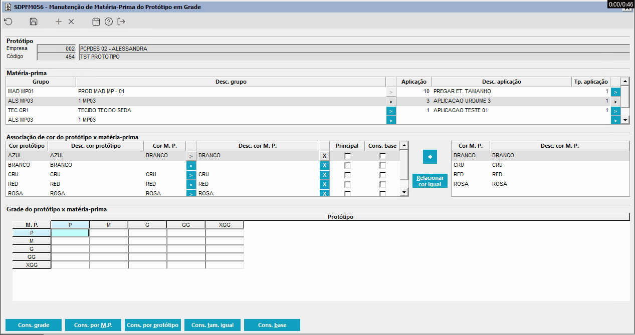
Task: Remove color association in CRU row with X
Action: coord(324,175)
